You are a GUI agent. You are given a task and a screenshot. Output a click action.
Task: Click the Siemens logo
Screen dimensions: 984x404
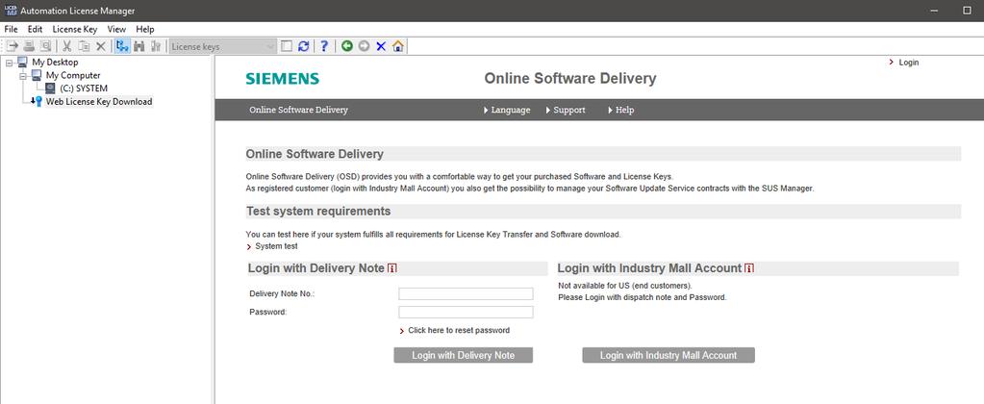pos(283,79)
